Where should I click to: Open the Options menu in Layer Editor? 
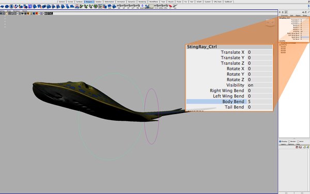[291, 144]
